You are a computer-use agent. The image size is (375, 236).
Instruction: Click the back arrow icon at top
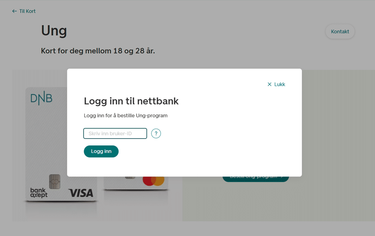pyautogui.click(x=15, y=11)
